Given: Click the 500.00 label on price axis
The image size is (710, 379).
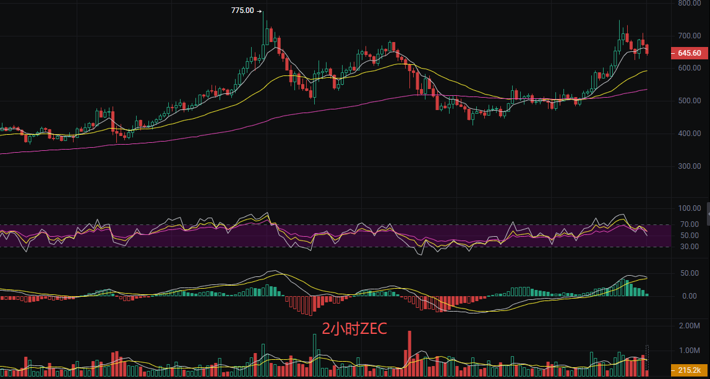Looking at the screenshot, I should click(689, 101).
